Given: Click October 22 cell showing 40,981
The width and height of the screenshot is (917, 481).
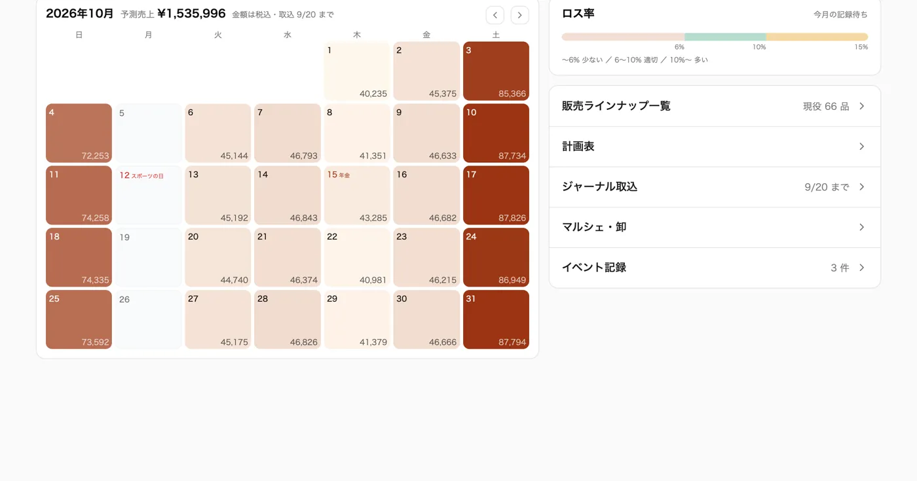Looking at the screenshot, I should pyautogui.click(x=357, y=258).
